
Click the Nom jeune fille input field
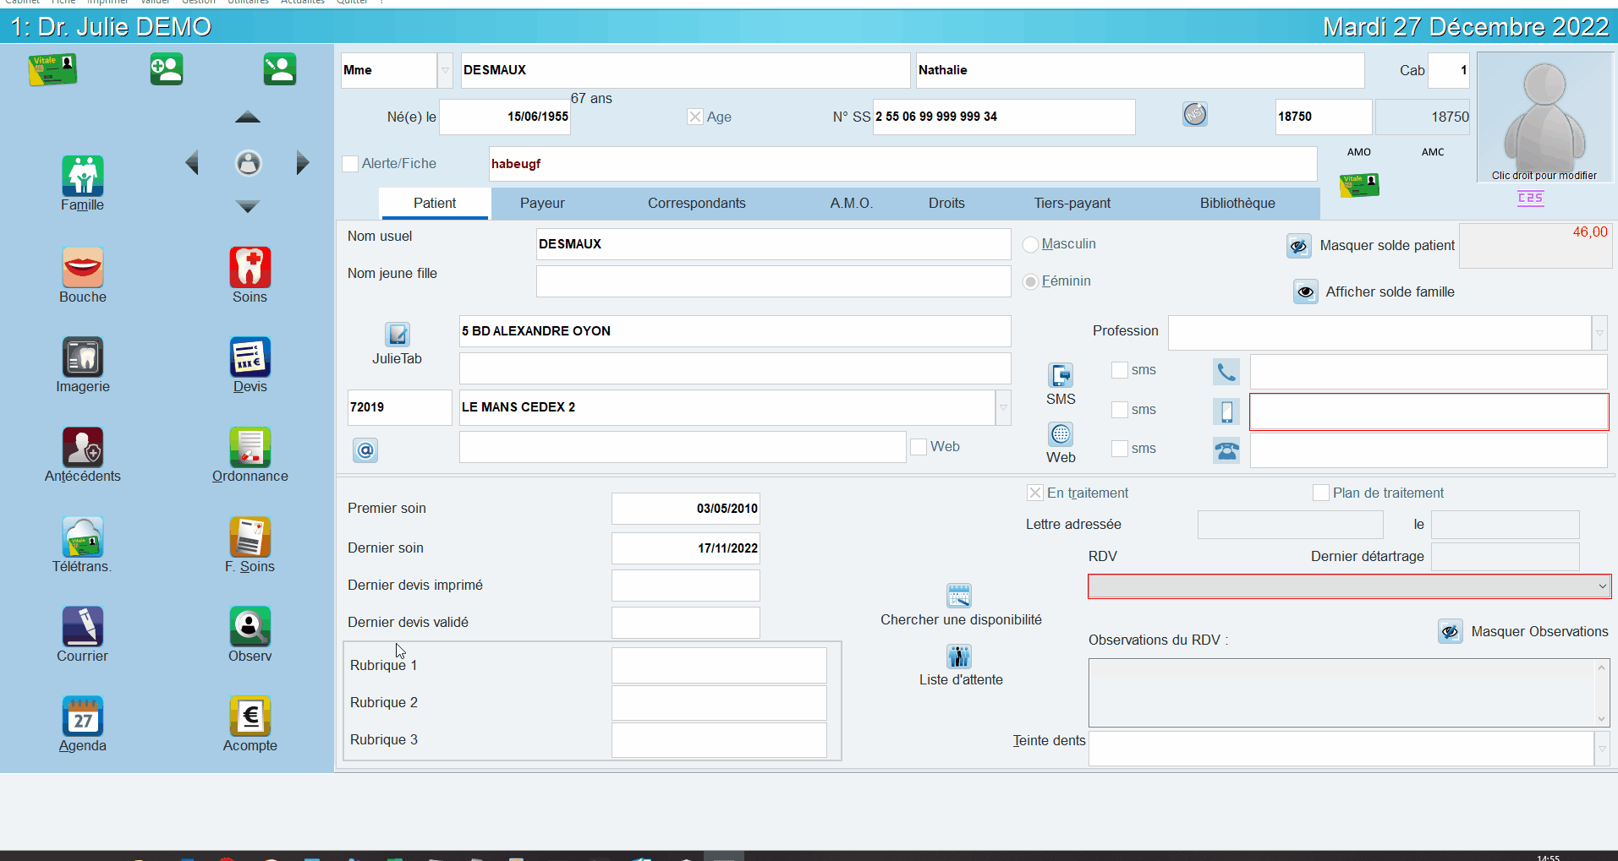click(x=773, y=281)
